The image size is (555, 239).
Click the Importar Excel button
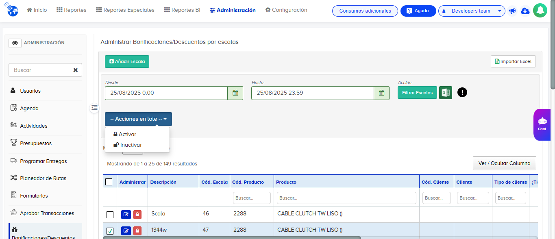point(513,61)
